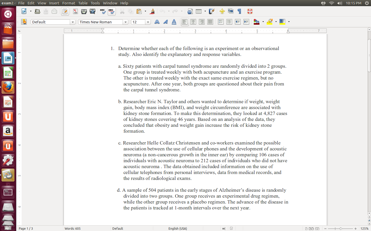This screenshot has height=231, width=371.
Task: Open the Tools menu
Action: [x=95, y=3]
